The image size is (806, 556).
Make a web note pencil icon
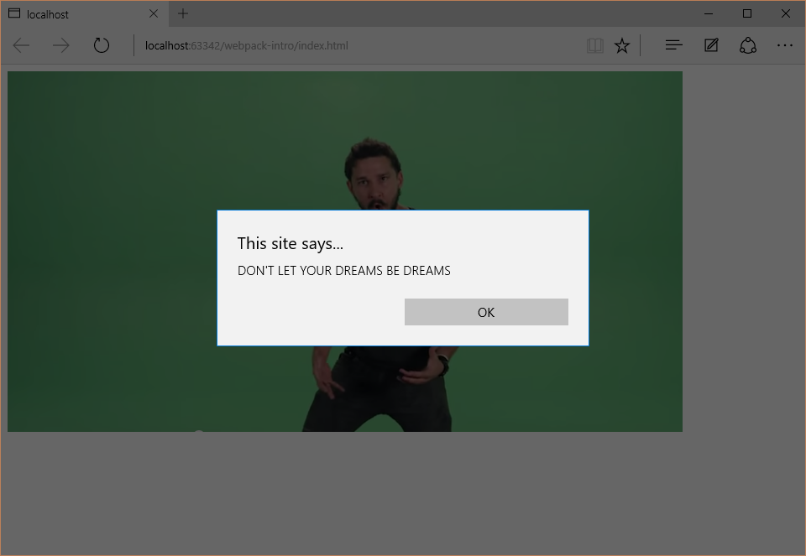(711, 45)
